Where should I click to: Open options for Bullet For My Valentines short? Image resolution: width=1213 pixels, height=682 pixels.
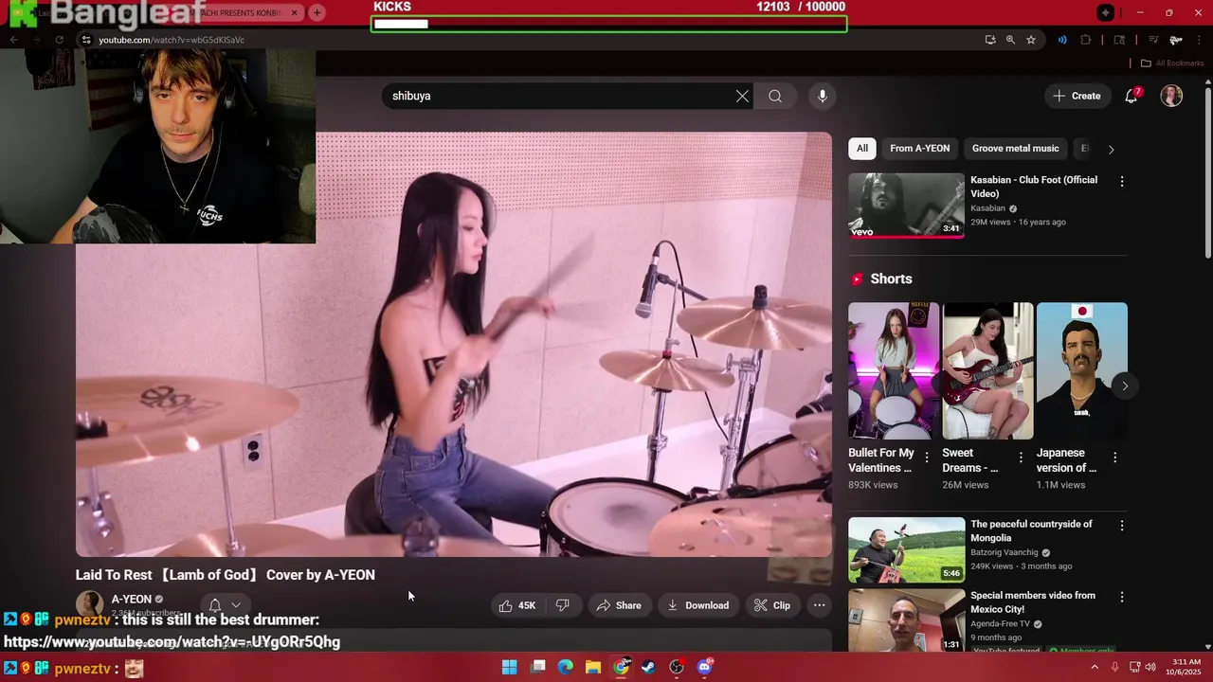coord(927,458)
